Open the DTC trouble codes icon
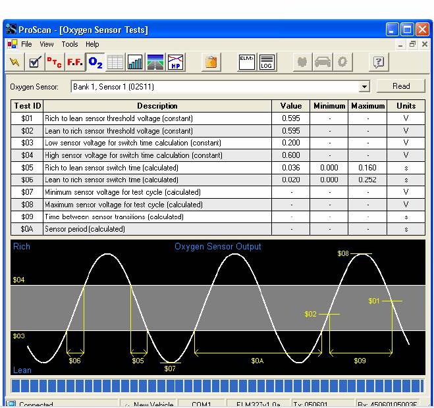Image resolution: width=434 pixels, height=408 pixels. 55,63
